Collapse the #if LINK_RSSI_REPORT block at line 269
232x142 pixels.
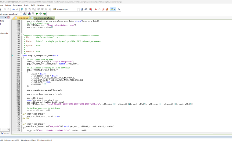point(22,114)
